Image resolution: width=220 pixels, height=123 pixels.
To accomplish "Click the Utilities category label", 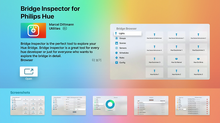I will pos(55,29).
